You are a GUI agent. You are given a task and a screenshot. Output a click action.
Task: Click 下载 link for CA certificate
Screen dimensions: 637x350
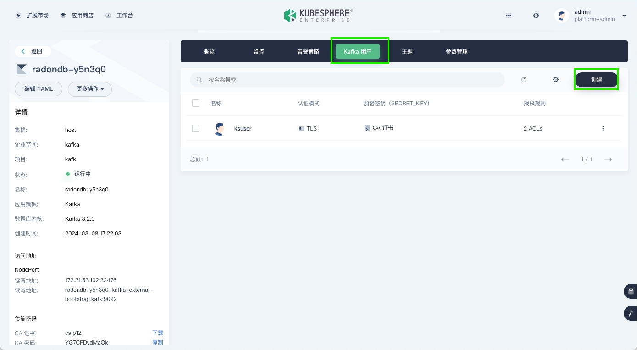(x=157, y=333)
